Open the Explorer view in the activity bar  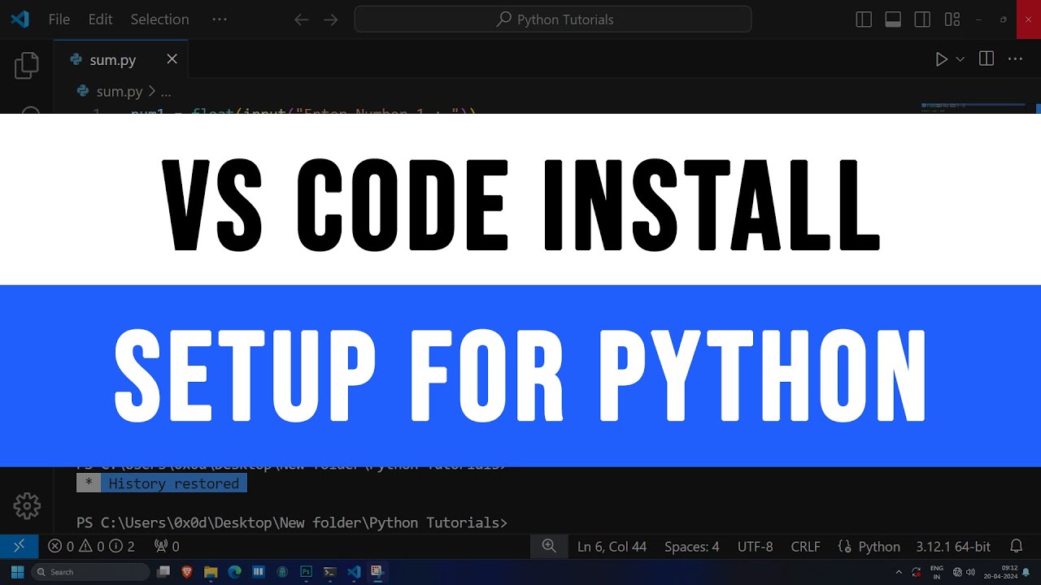tap(26, 65)
